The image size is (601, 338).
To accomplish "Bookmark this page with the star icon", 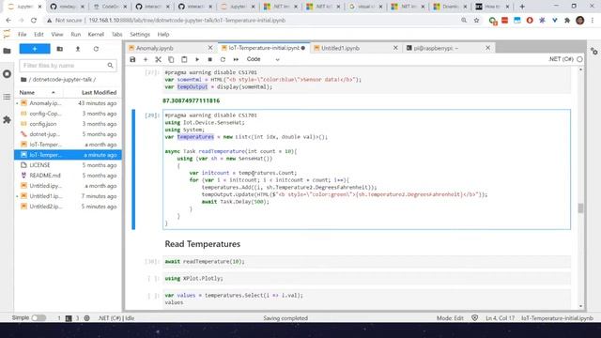I will point(476,21).
